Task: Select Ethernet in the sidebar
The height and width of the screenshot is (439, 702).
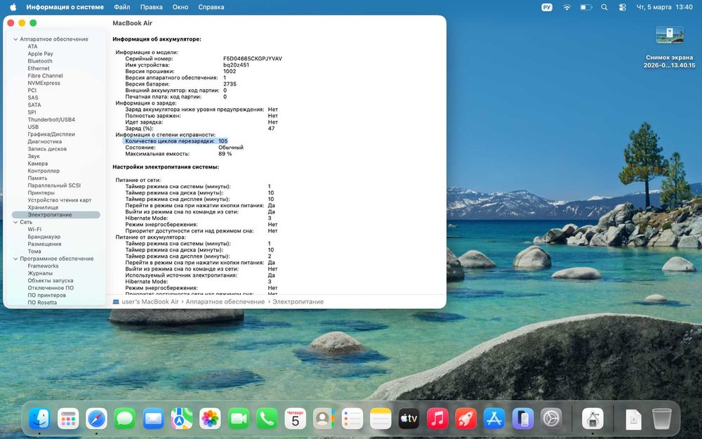Action: pyautogui.click(x=39, y=69)
